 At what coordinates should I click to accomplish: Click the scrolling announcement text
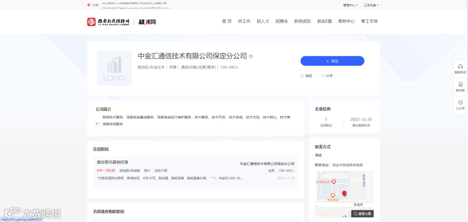(136, 5)
